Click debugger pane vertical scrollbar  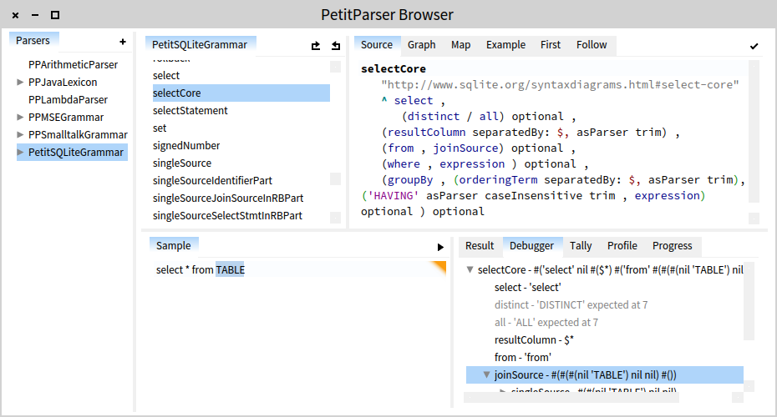coord(749,301)
